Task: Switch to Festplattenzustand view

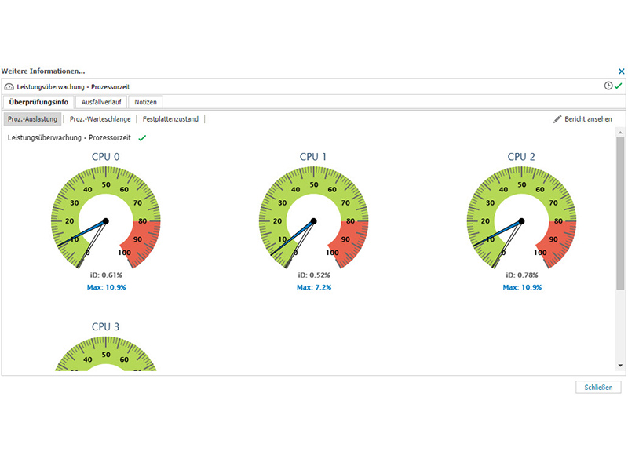Action: [x=171, y=119]
